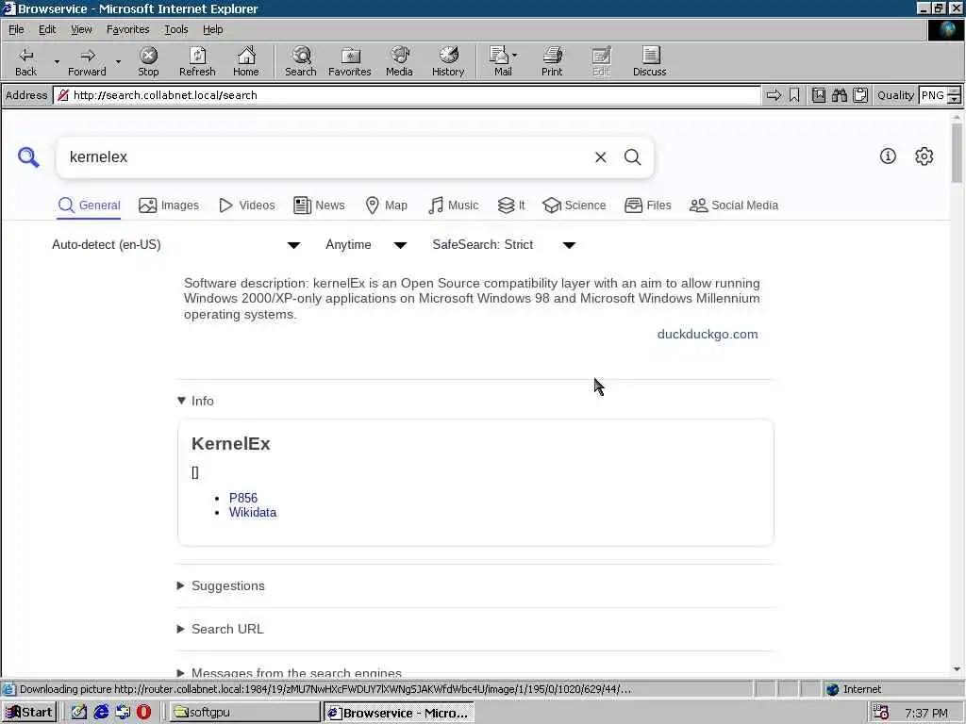Open the View menu
Image resolution: width=966 pixels, height=724 pixels.
[x=81, y=29]
